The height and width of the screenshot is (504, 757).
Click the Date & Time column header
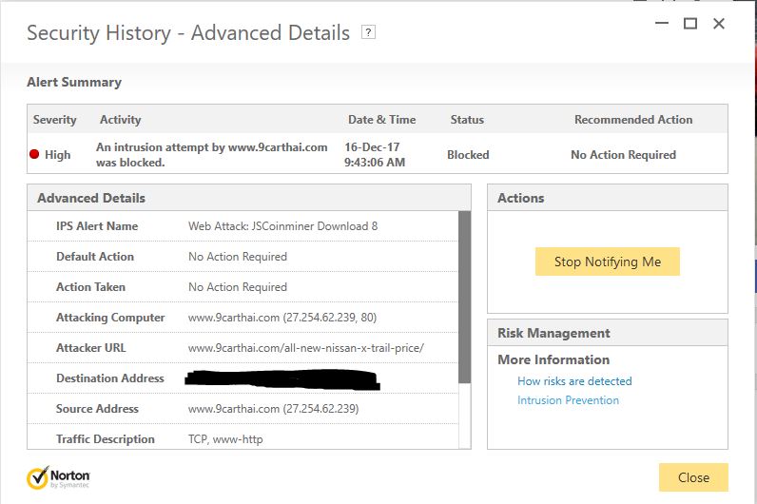coord(382,120)
